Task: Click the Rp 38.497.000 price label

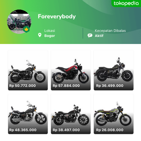Action: [x=66, y=130]
